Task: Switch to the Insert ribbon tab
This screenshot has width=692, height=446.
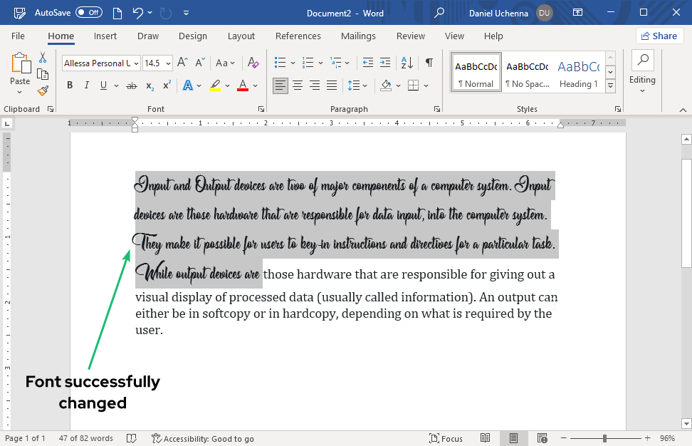Action: 105,36
